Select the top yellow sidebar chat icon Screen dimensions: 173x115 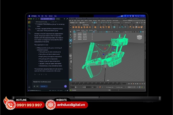point(29,22)
